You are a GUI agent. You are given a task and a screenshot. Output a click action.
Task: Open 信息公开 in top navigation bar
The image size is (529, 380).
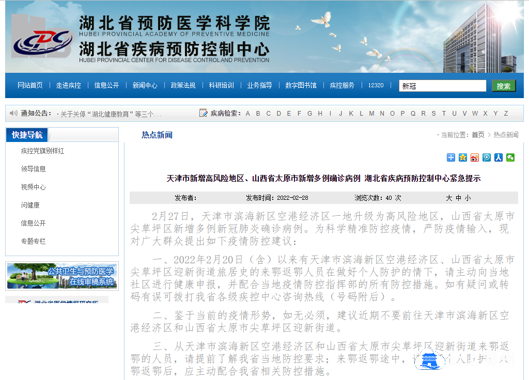tap(106, 86)
